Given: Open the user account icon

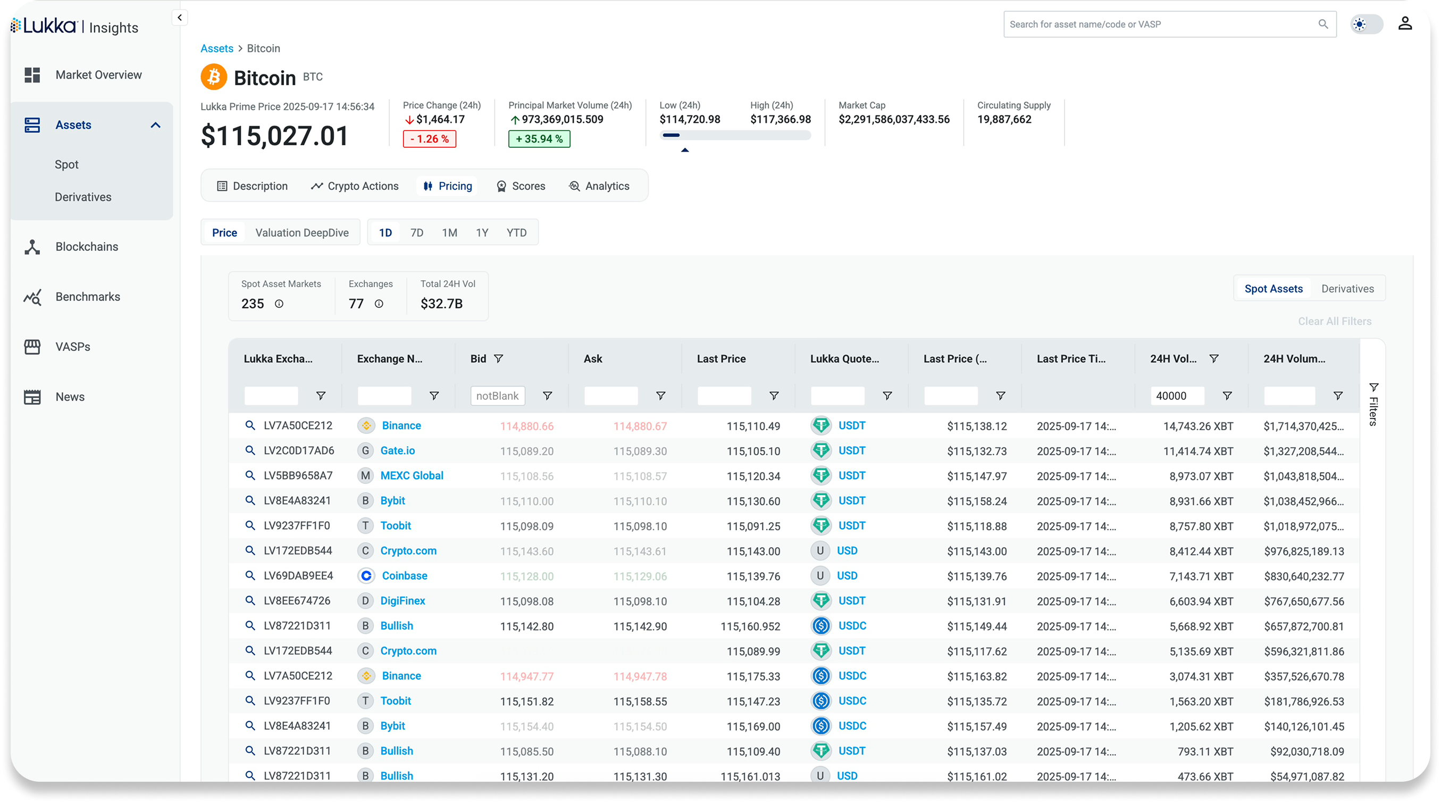Looking at the screenshot, I should (x=1405, y=23).
